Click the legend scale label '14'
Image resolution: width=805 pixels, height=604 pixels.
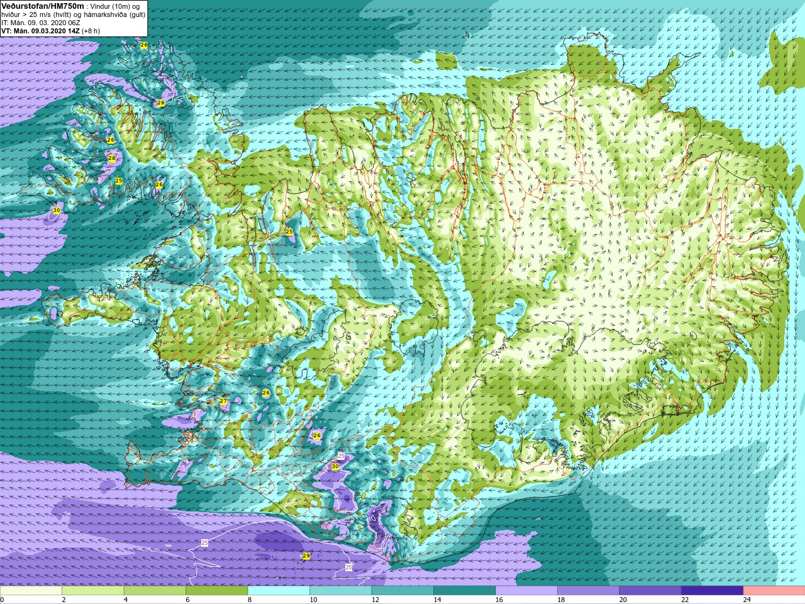pos(437,600)
